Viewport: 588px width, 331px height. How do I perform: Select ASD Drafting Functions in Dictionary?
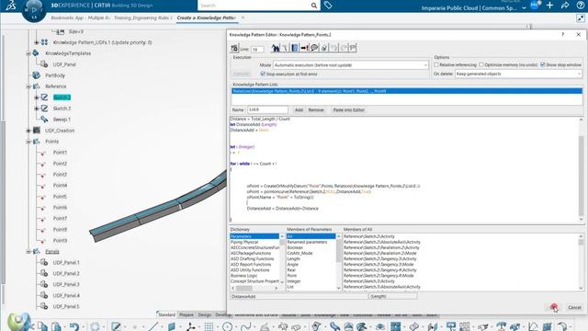[x=252, y=259]
